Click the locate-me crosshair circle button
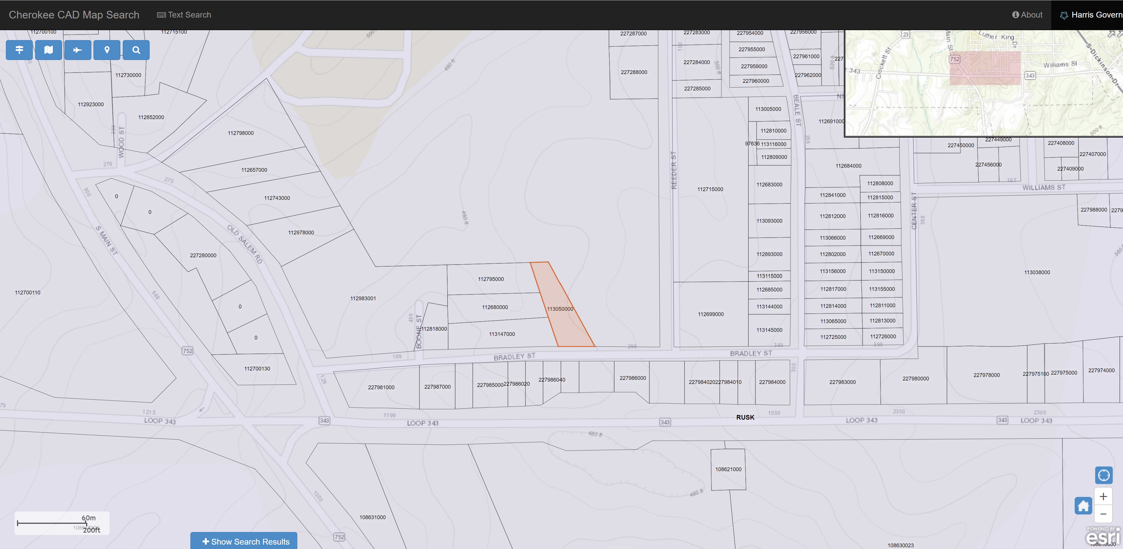 pyautogui.click(x=1103, y=475)
